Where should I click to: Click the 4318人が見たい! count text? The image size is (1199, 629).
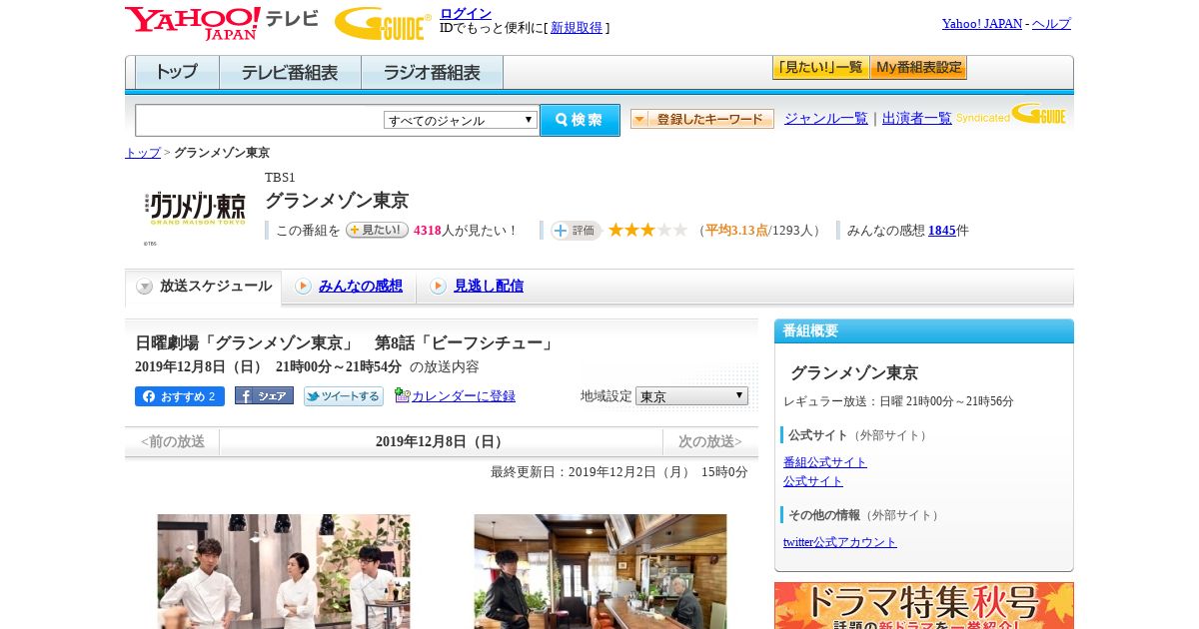467,231
